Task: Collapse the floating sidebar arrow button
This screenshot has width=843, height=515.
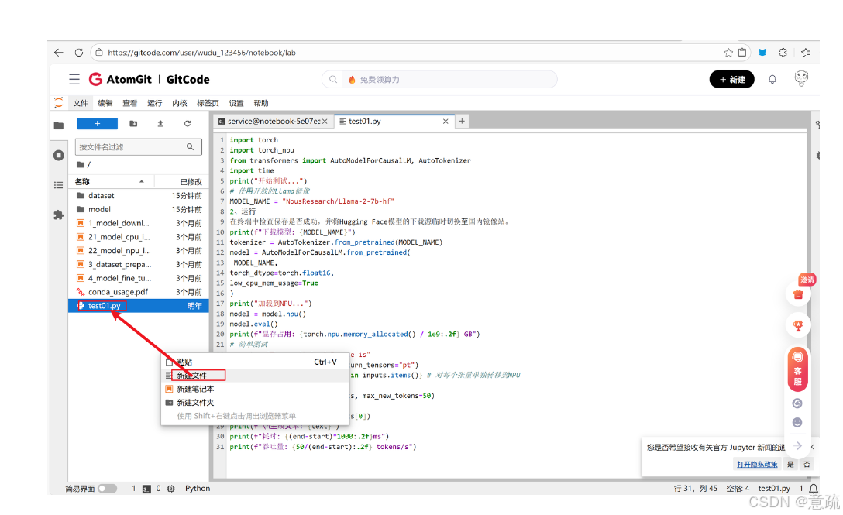Action: [x=797, y=445]
